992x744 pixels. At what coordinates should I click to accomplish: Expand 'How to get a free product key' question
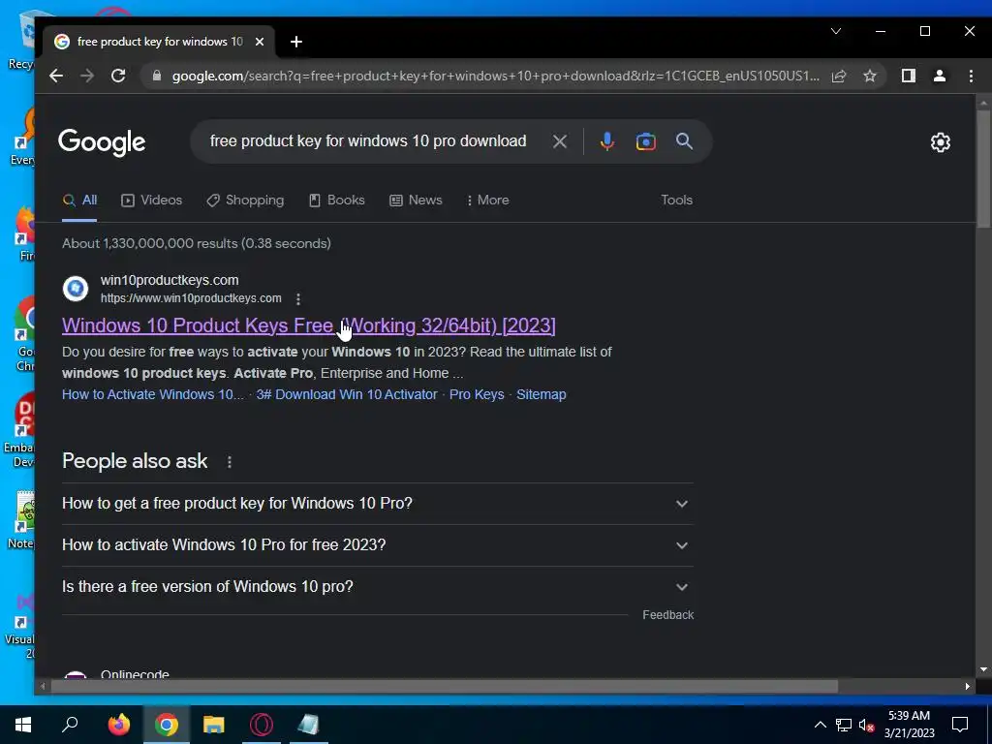377,504
